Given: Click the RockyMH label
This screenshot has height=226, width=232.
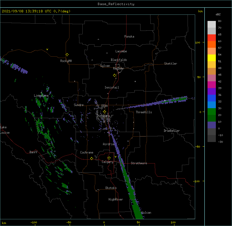Looking at the screenshot, I should [x=66, y=61].
